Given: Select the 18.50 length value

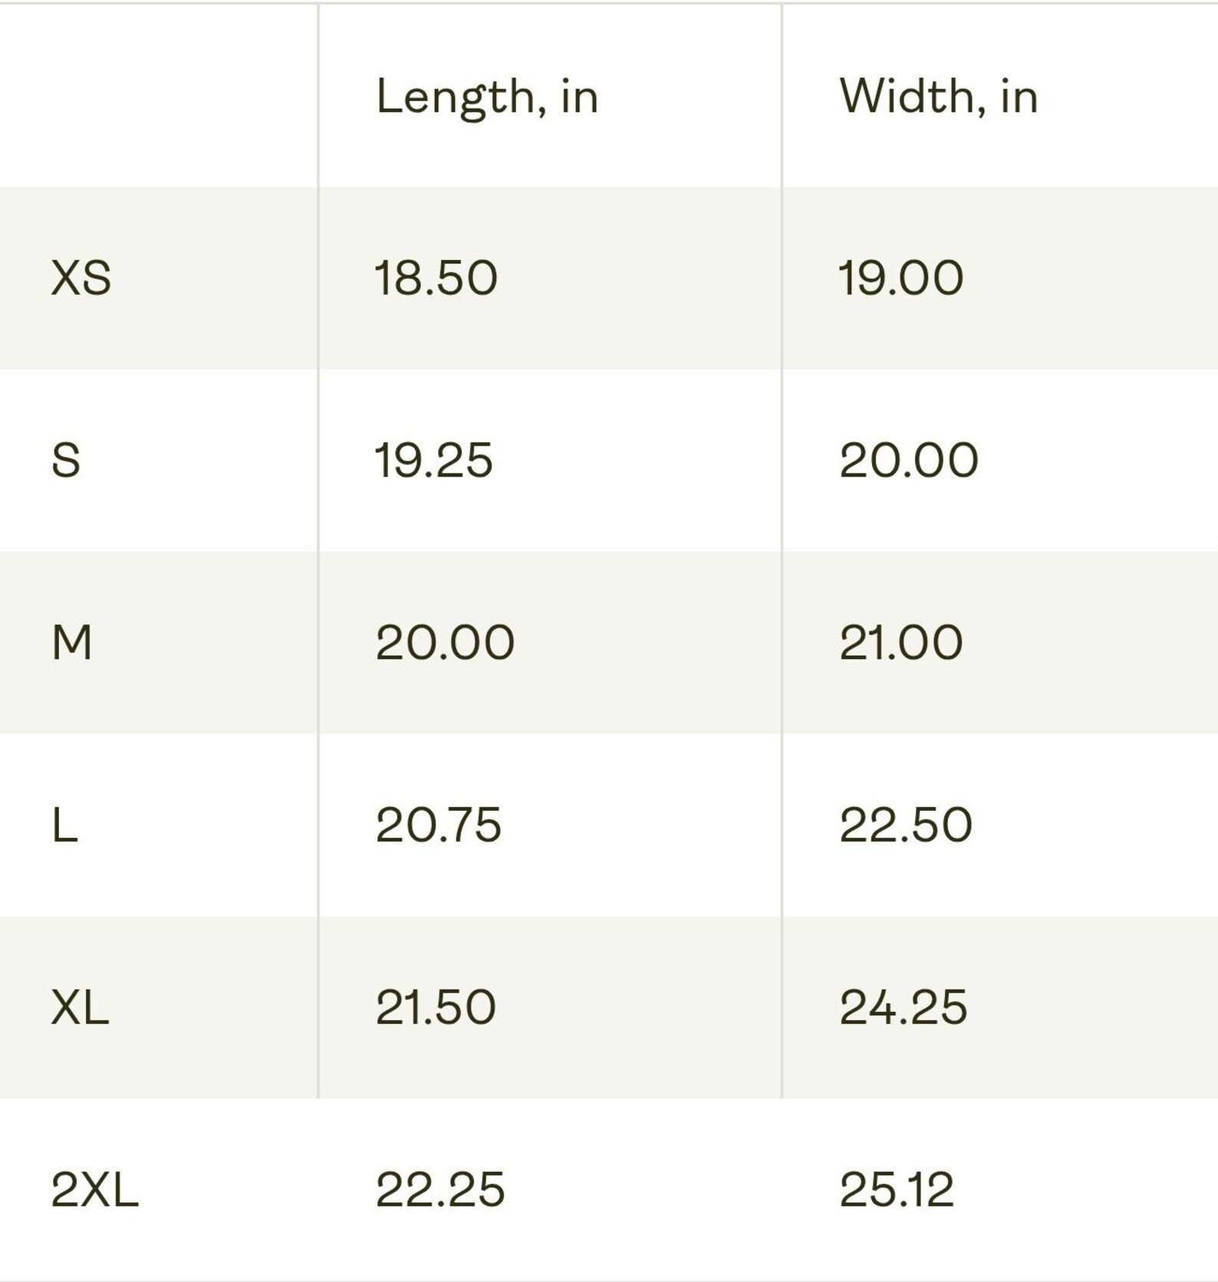Looking at the screenshot, I should (x=436, y=278).
